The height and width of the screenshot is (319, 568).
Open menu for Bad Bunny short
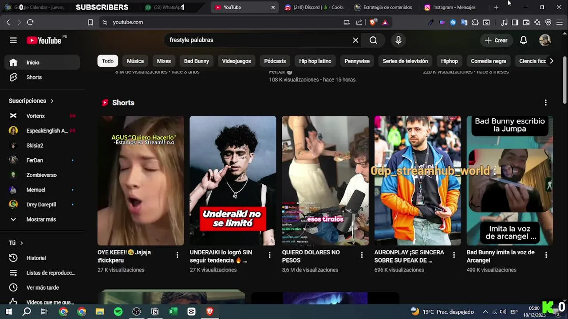(x=546, y=255)
